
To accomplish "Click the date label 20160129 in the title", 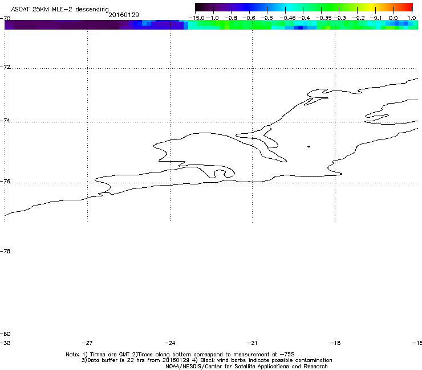I will tap(124, 15).
